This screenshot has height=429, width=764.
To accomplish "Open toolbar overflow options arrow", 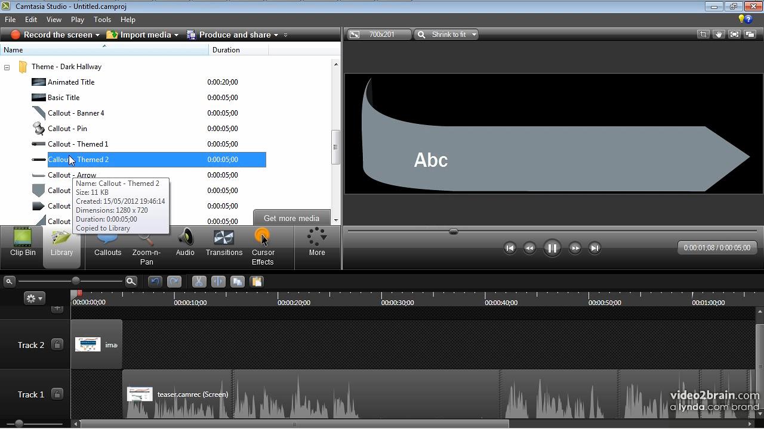I will pos(285,35).
